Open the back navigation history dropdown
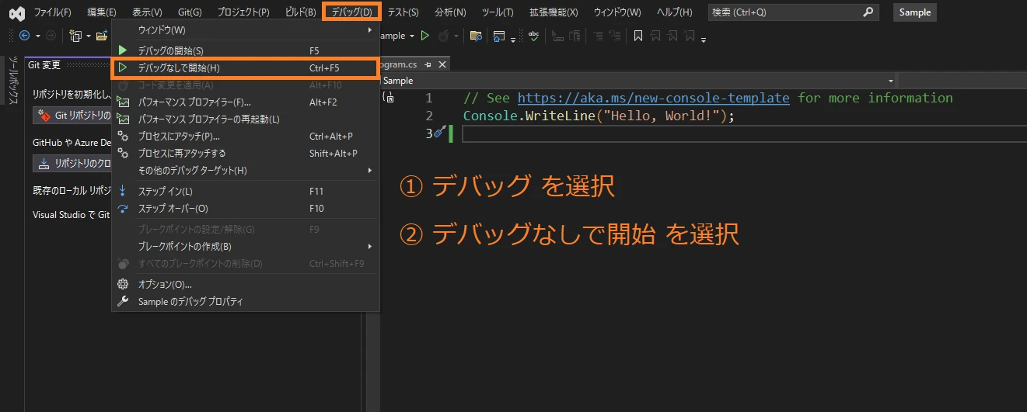Image resolution: width=1027 pixels, height=412 pixels. [x=37, y=36]
